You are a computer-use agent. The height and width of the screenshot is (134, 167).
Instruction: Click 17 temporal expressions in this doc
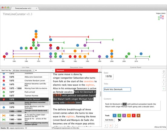point(65,128)
